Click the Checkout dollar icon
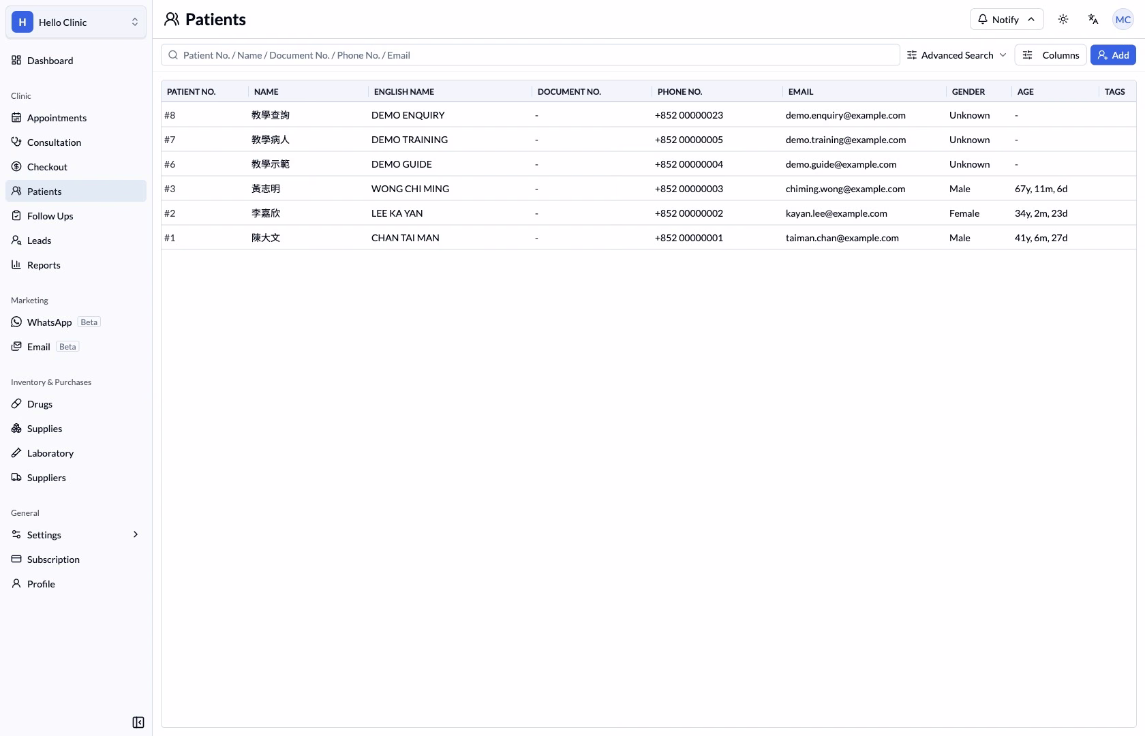This screenshot has width=1145, height=736. click(16, 166)
